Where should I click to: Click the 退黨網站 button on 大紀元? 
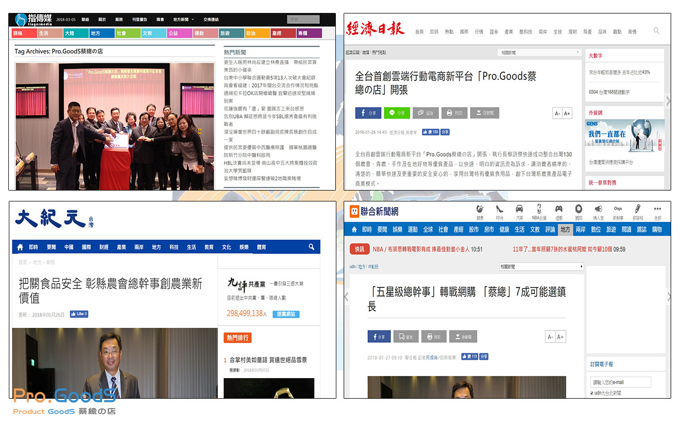286,314
